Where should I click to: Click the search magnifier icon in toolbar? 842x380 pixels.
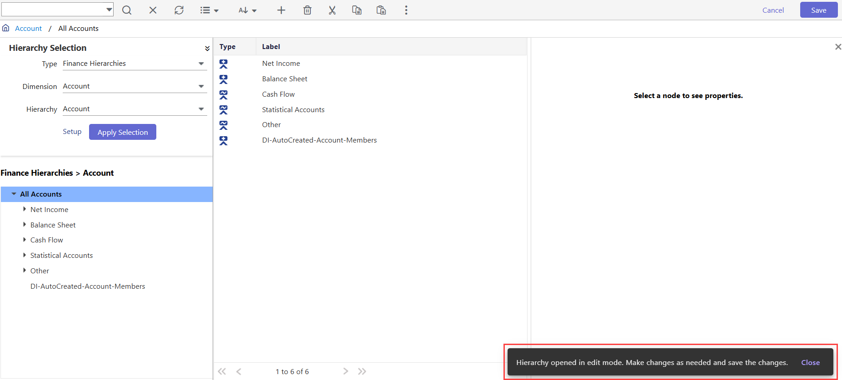point(127,10)
